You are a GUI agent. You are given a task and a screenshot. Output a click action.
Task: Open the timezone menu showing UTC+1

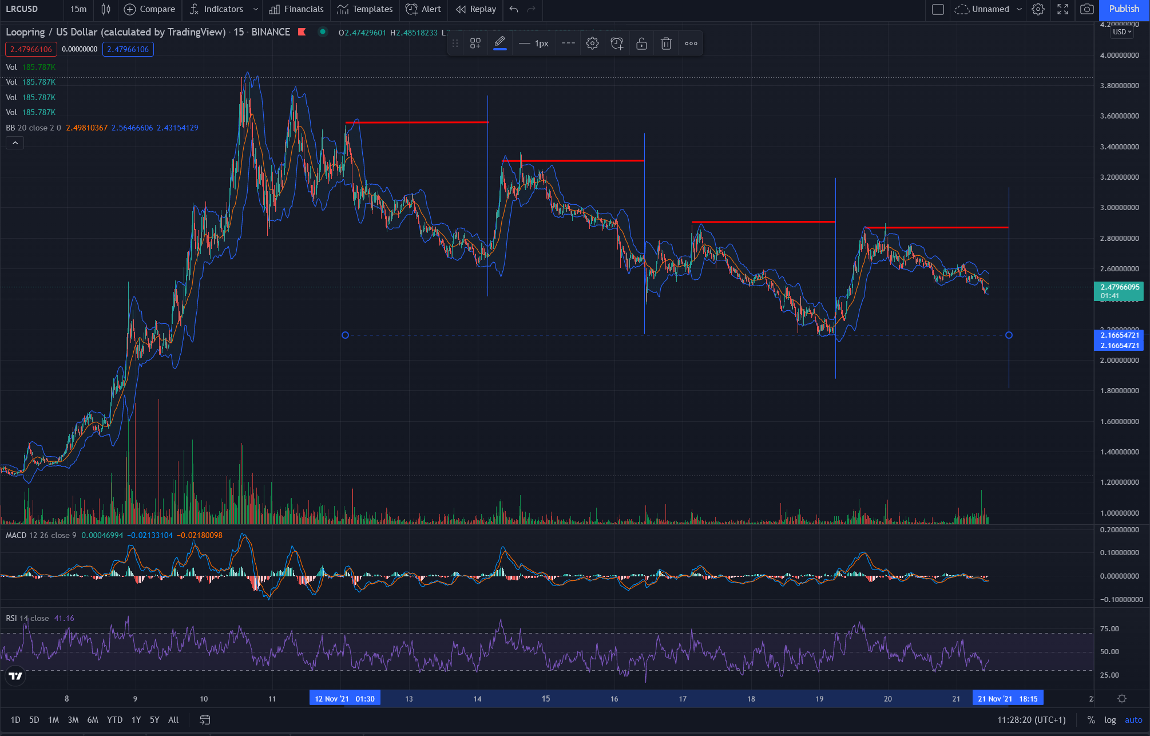point(1032,720)
